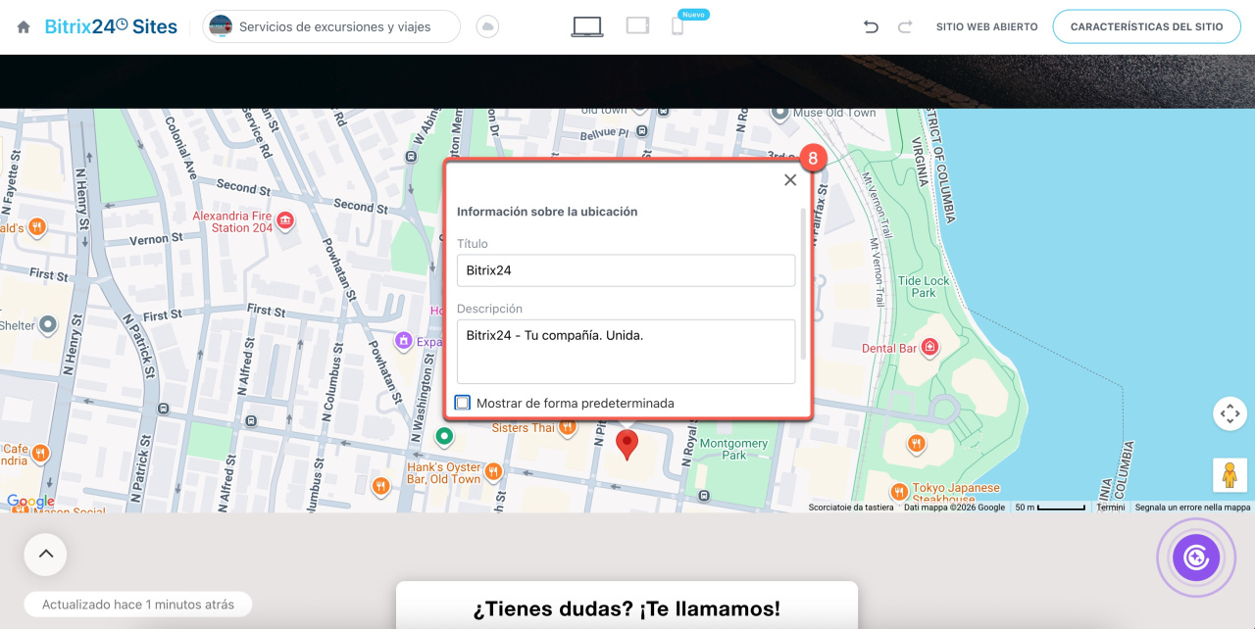The image size is (1255, 629).
Task: Switch to tablet preview icon
Action: (637, 26)
